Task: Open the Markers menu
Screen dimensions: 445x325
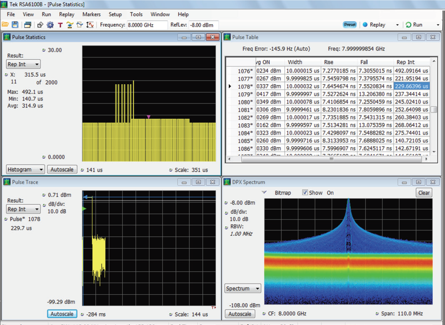Action: coord(91,14)
